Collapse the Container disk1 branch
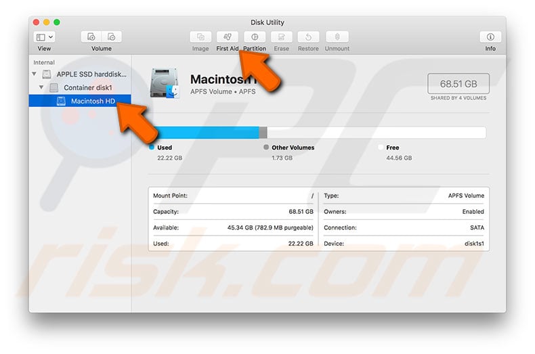Image resolution: width=535 pixels, height=354 pixels. 41,87
